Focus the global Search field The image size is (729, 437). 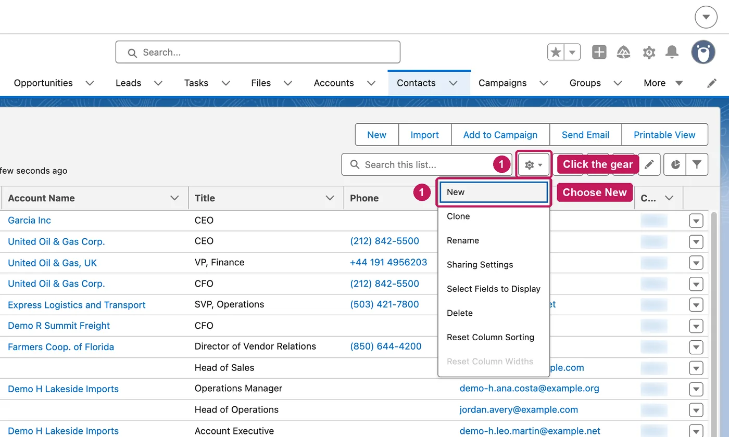click(258, 52)
